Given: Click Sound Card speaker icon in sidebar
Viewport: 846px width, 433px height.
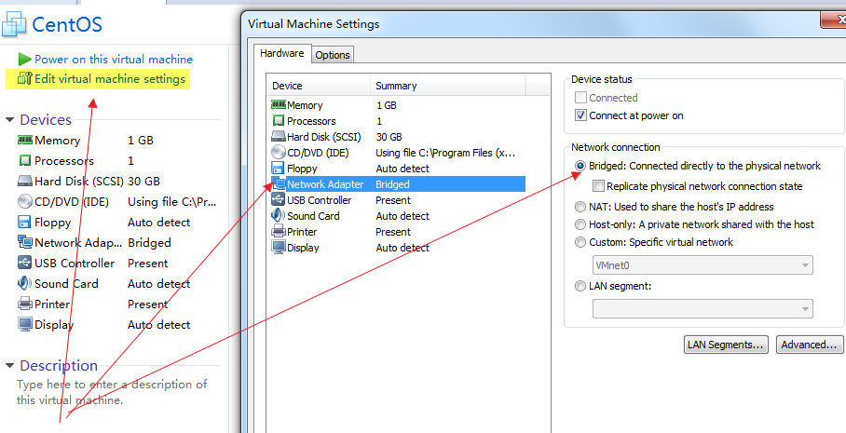Looking at the screenshot, I should [25, 284].
